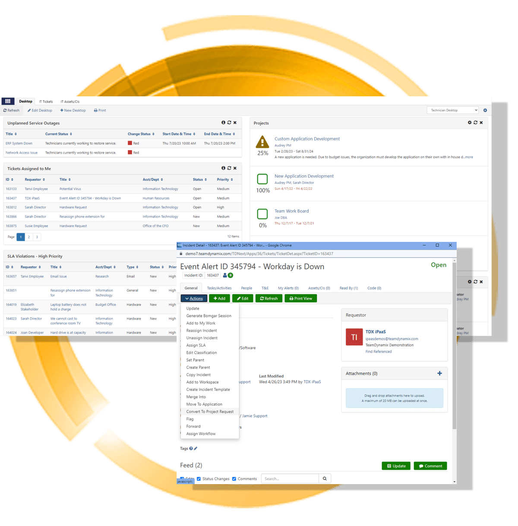
Task: Select Convert To Project Request menu item
Action: tap(210, 412)
